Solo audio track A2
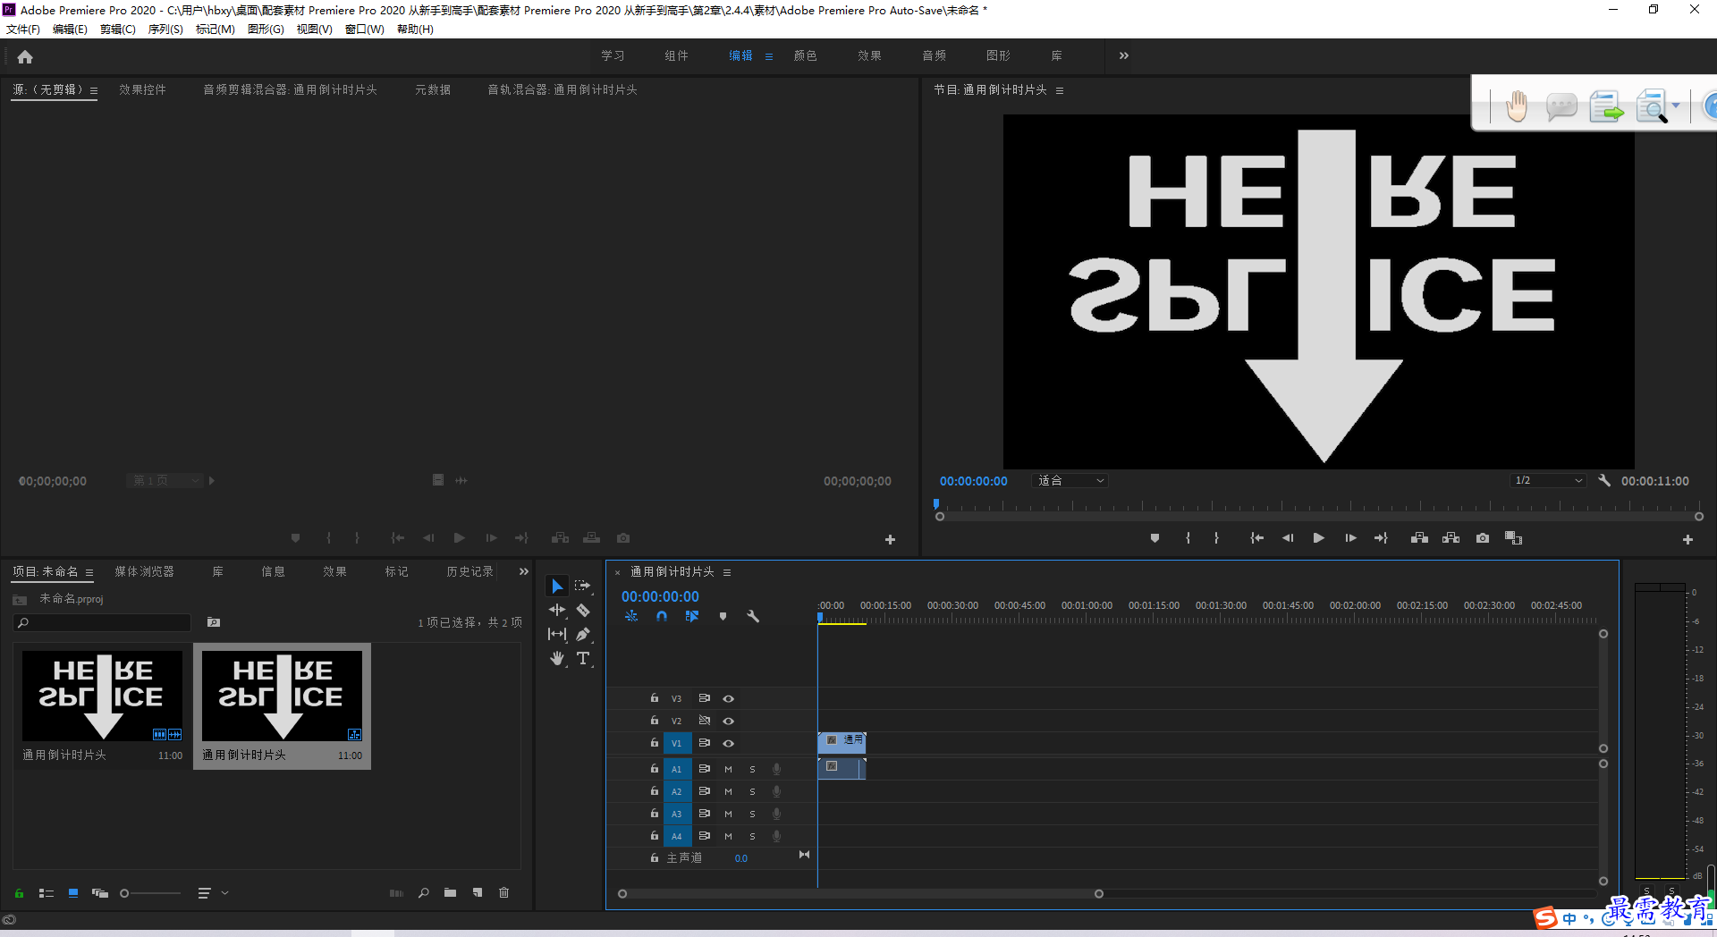Viewport: 1717px width, 937px height. coord(752,792)
